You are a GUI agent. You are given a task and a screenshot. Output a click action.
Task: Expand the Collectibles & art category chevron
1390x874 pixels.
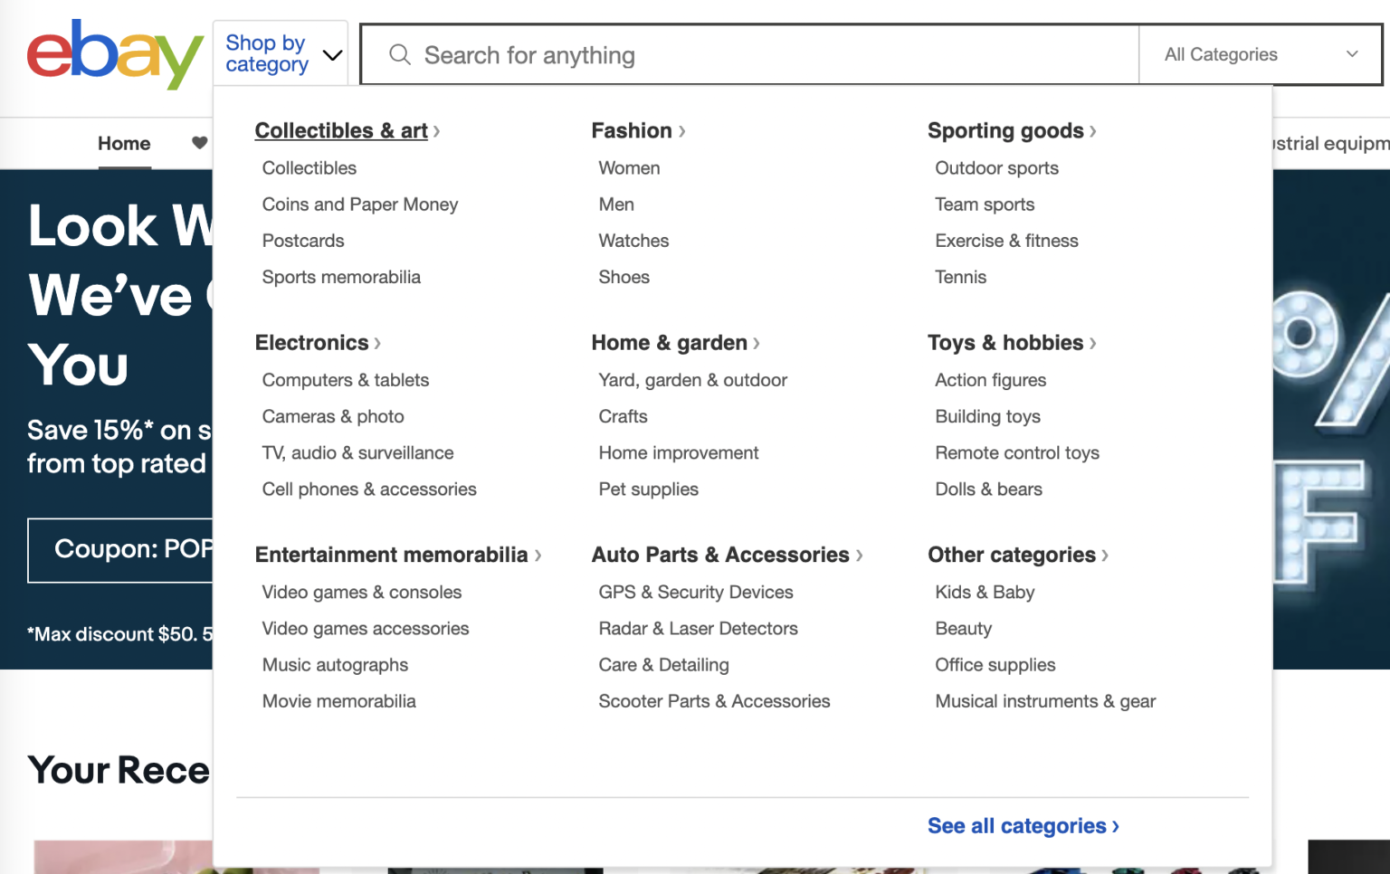point(437,130)
